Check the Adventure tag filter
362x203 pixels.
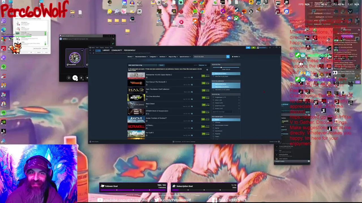pyautogui.click(x=213, y=106)
